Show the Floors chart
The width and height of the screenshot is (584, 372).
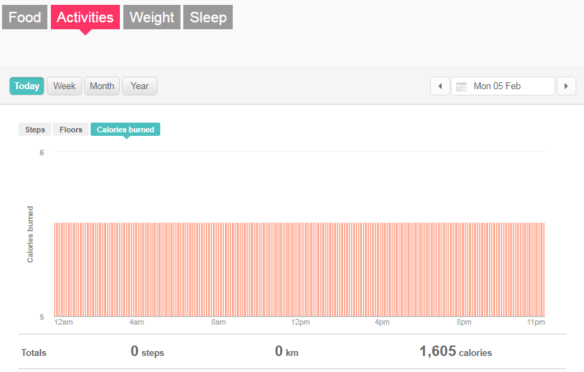tap(71, 130)
